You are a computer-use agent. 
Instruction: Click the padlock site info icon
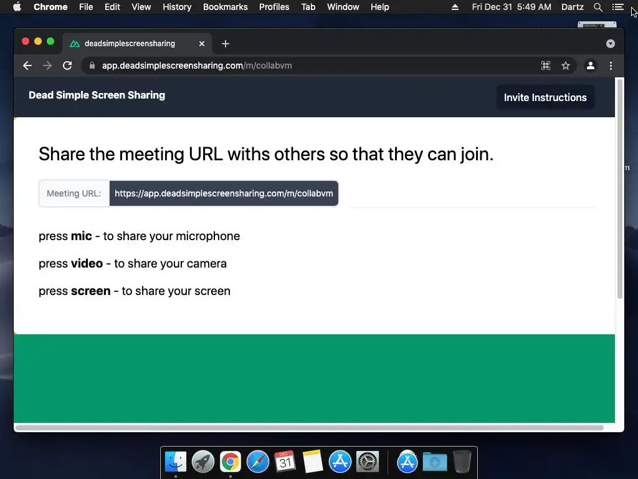92,65
